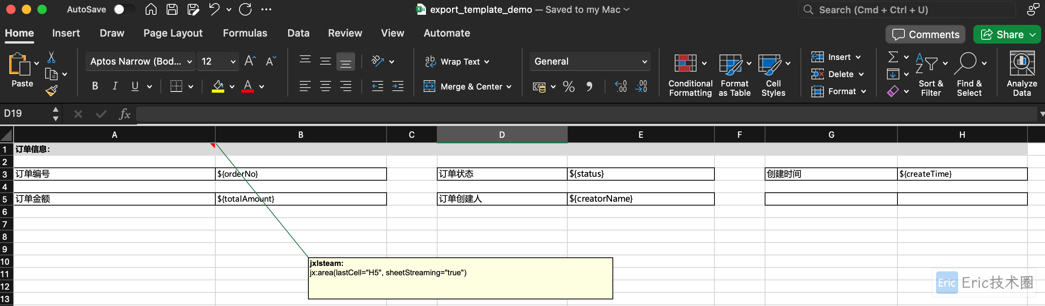The height and width of the screenshot is (306, 1045).
Task: Decrease font size
Action: (271, 61)
